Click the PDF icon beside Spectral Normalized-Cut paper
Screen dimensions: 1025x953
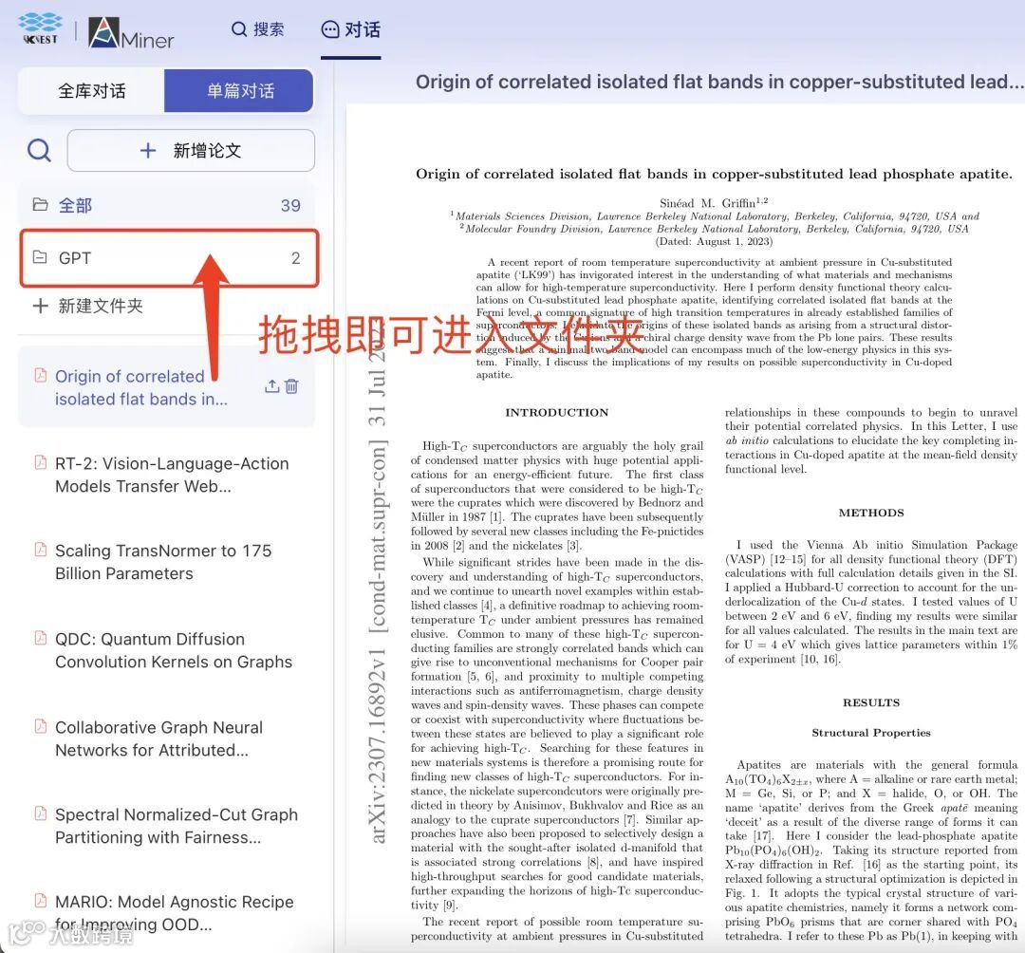(41, 813)
